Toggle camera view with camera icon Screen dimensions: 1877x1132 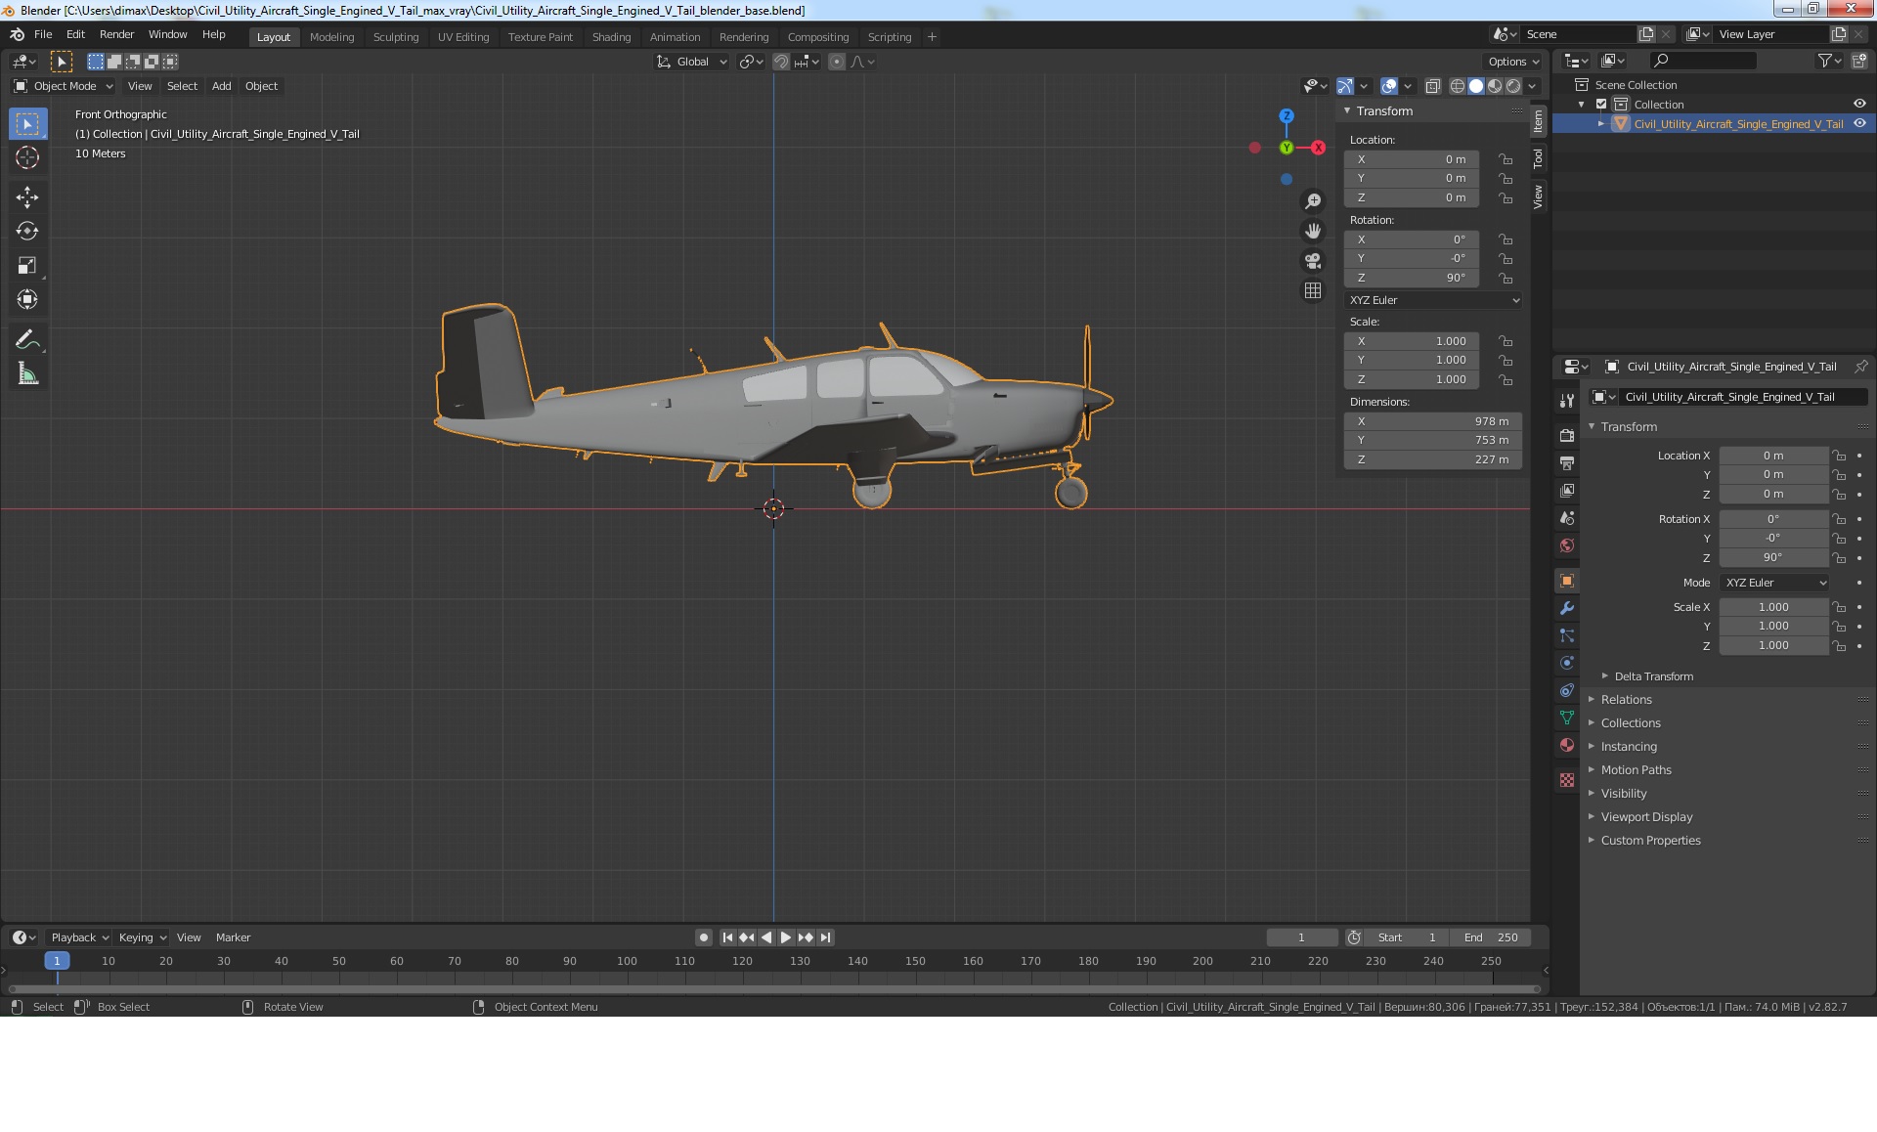click(x=1313, y=261)
